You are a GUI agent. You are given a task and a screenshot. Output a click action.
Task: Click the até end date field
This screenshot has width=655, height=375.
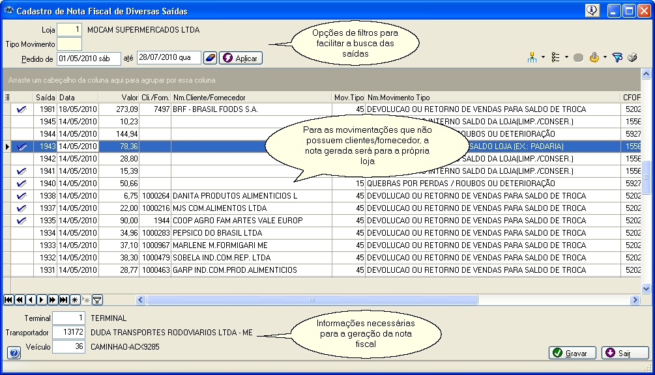click(169, 57)
